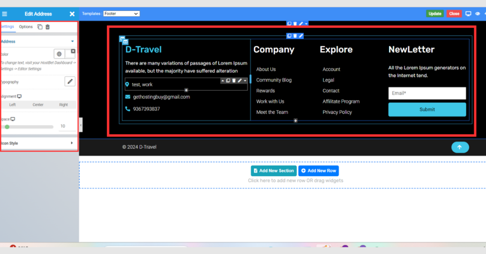486x254 pixels.
Task: Delete the row using row toolbar trash
Action: [x=295, y=36]
